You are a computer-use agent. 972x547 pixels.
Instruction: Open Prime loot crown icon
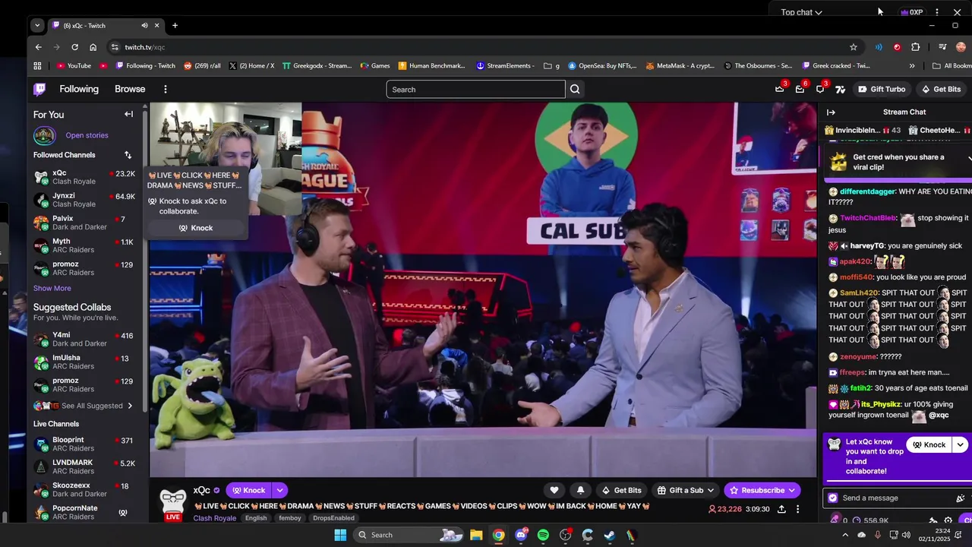[780, 89]
